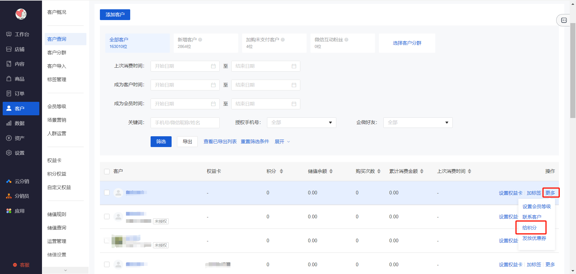This screenshot has height=274, width=576.
Task: Check the first customer row checkbox
Action: pos(107,193)
